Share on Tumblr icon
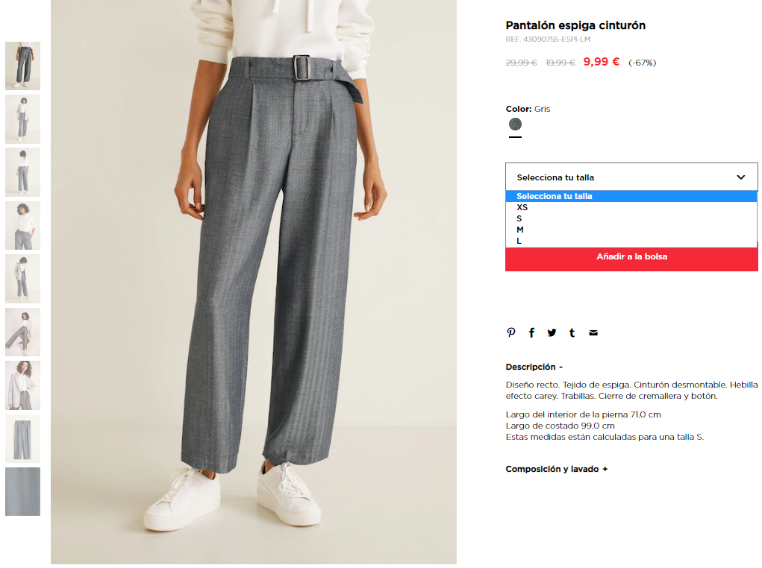This screenshot has height=568, width=762. (x=572, y=332)
